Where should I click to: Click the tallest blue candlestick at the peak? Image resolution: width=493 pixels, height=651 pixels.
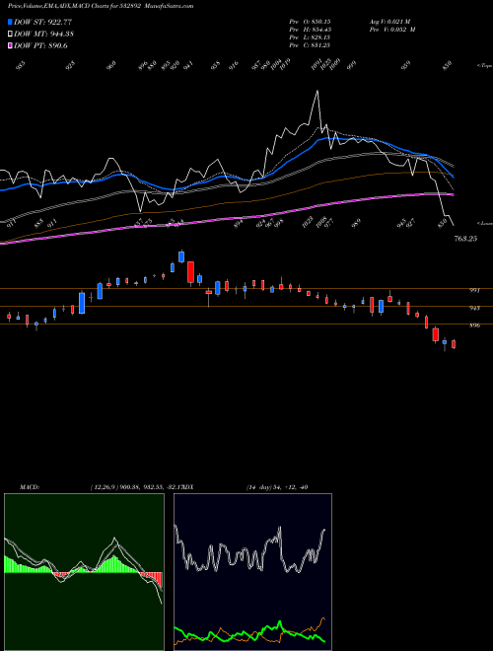point(181,256)
